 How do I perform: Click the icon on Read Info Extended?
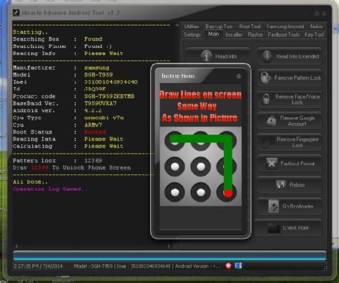coord(267,56)
